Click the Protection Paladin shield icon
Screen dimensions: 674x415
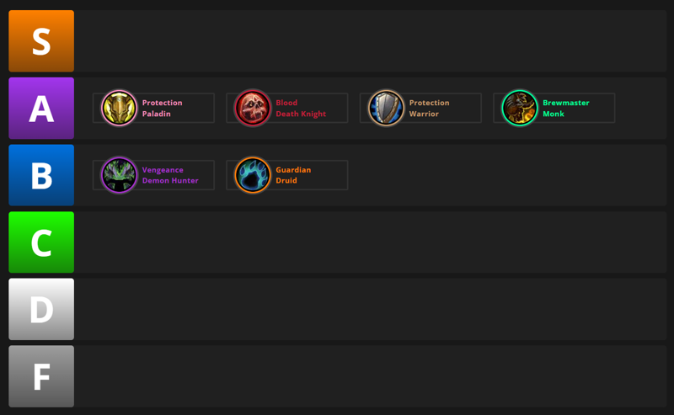point(119,108)
